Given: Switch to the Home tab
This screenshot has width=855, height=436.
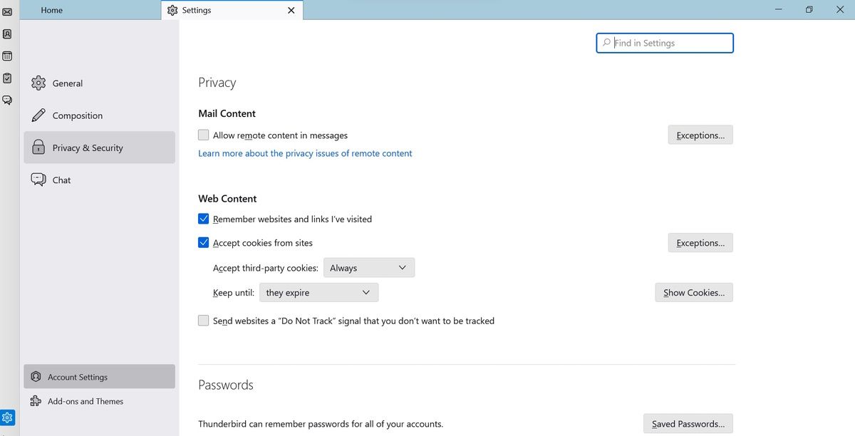Looking at the screenshot, I should pos(51,10).
